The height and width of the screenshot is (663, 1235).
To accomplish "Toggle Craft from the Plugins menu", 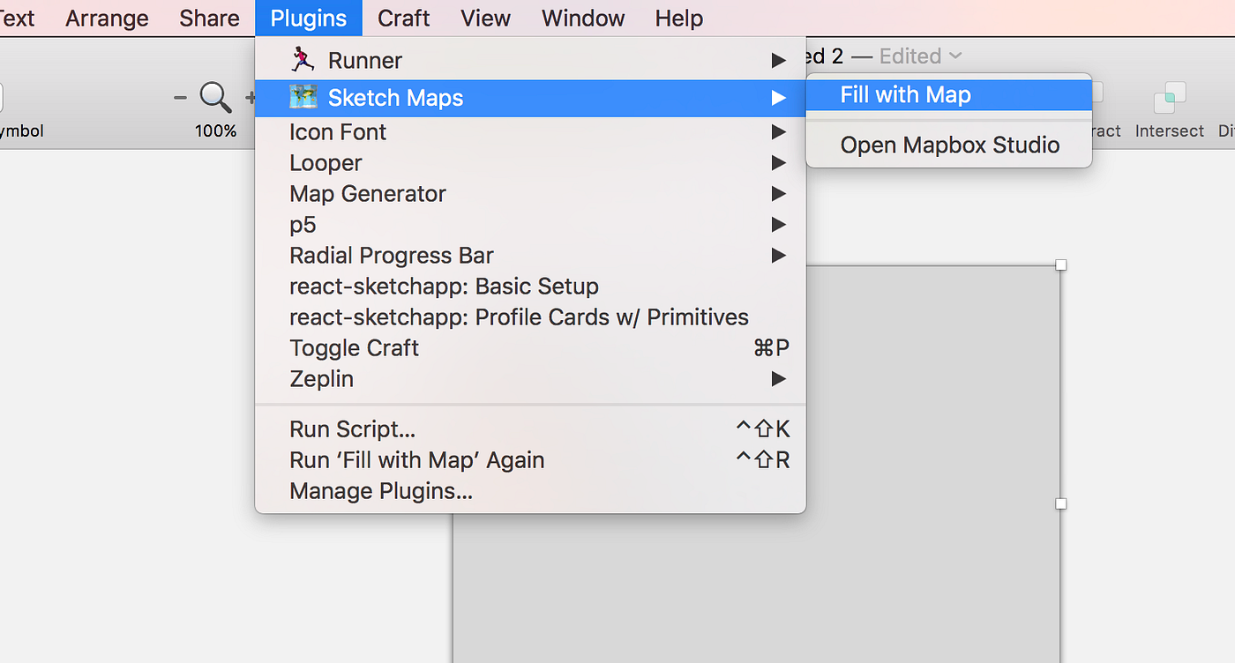I will tap(354, 347).
